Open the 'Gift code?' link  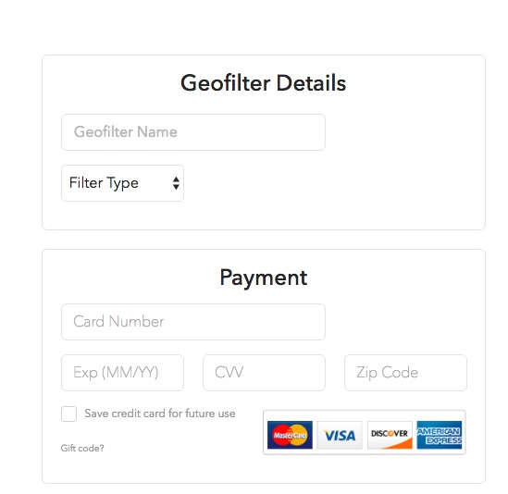82,448
